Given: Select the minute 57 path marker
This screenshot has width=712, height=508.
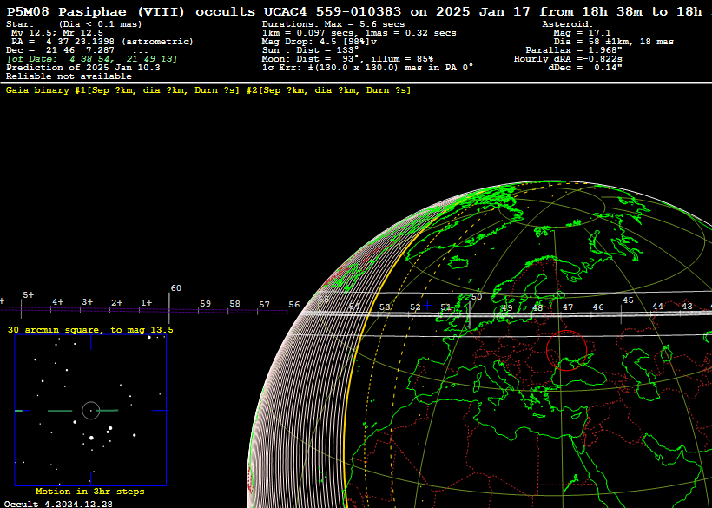Looking at the screenshot, I should (x=264, y=305).
